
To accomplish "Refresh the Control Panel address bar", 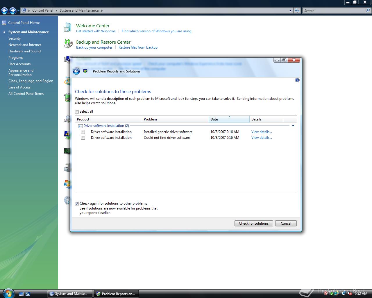I will point(297,10).
